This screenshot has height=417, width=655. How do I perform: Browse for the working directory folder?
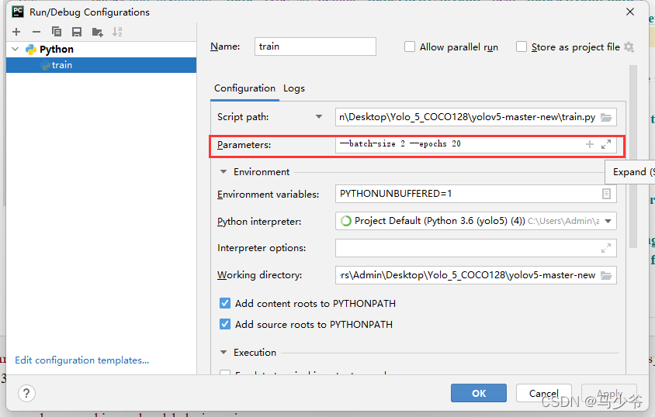tap(606, 275)
